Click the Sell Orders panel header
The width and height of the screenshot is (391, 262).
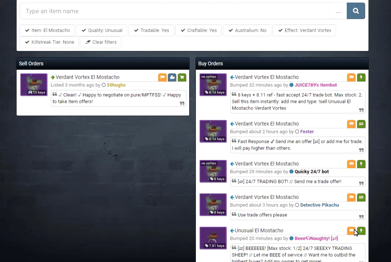103,64
